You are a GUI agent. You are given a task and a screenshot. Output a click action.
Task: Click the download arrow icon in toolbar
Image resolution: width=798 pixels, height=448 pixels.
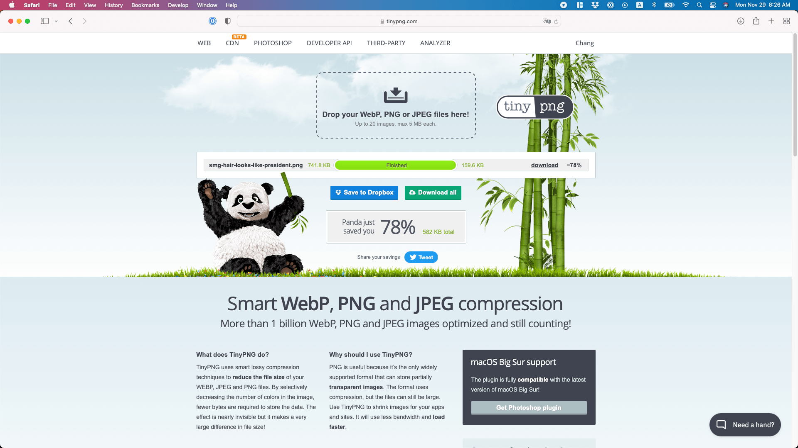click(741, 21)
